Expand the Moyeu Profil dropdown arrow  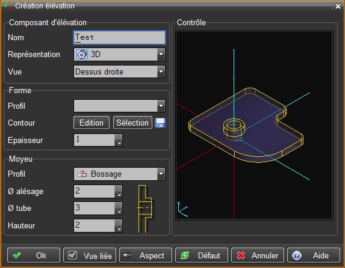coord(161,174)
